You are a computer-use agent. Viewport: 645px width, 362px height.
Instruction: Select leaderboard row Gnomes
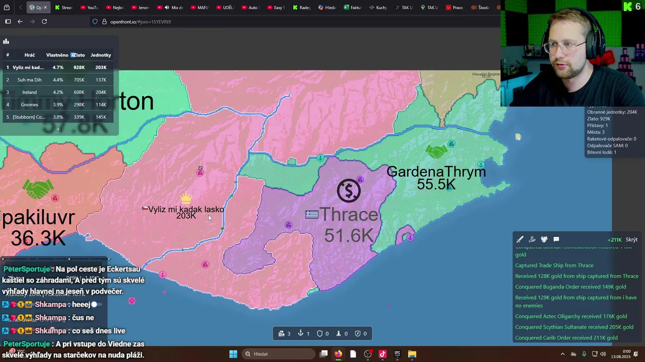[x=58, y=105]
